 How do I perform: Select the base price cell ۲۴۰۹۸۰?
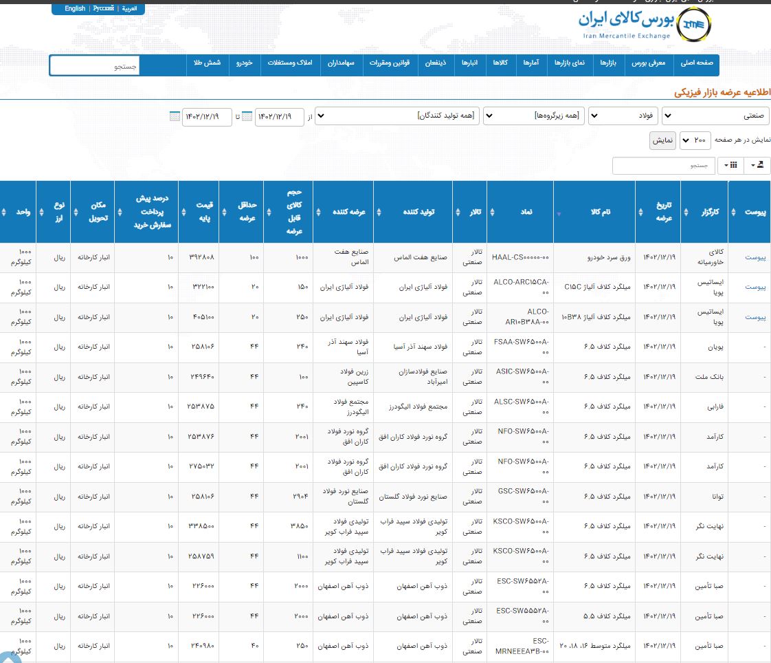click(x=199, y=646)
